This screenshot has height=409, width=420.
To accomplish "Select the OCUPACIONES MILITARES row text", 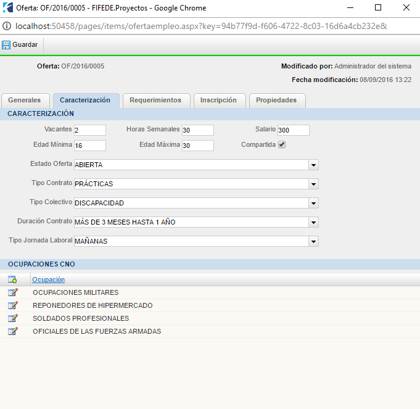I will pyautogui.click(x=75, y=292).
